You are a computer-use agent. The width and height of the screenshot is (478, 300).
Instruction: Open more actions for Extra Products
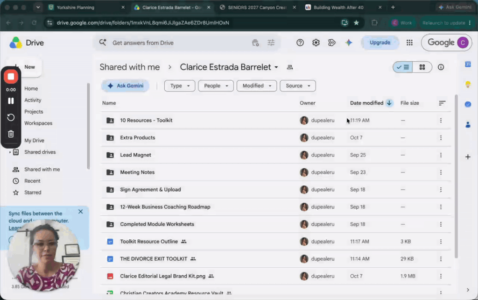tap(441, 138)
